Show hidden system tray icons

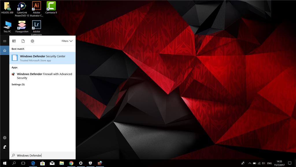click(250, 163)
